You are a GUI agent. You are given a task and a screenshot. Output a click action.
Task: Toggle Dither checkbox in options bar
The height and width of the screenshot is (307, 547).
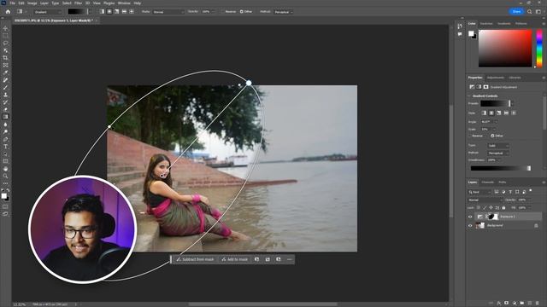241,12
